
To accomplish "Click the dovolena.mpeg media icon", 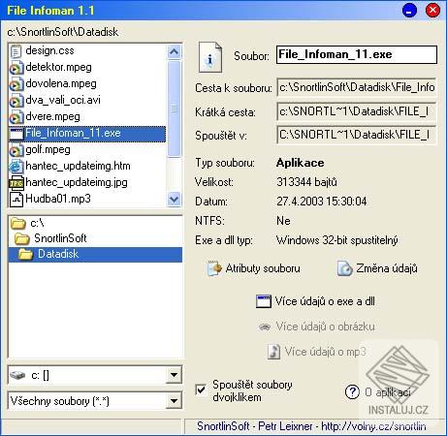I will click(x=16, y=84).
